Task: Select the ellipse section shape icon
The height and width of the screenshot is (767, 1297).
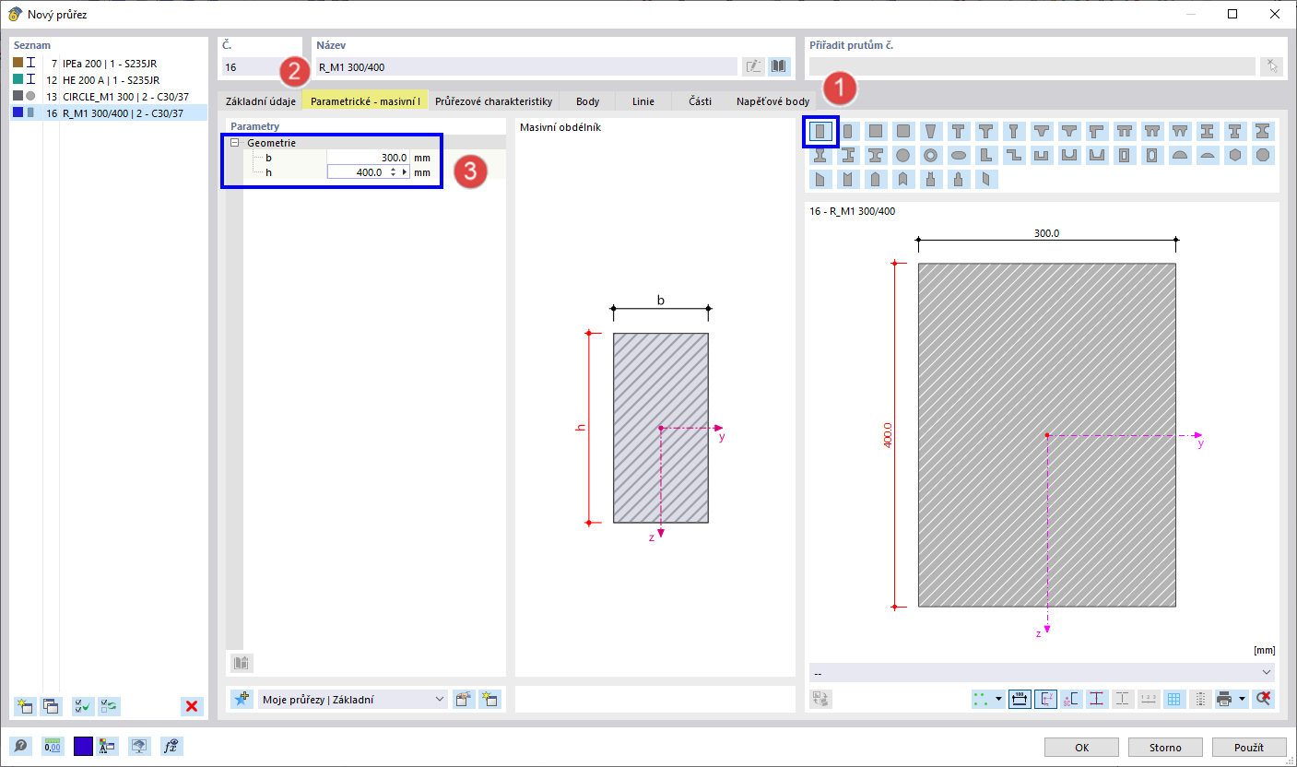Action: pyautogui.click(x=959, y=155)
